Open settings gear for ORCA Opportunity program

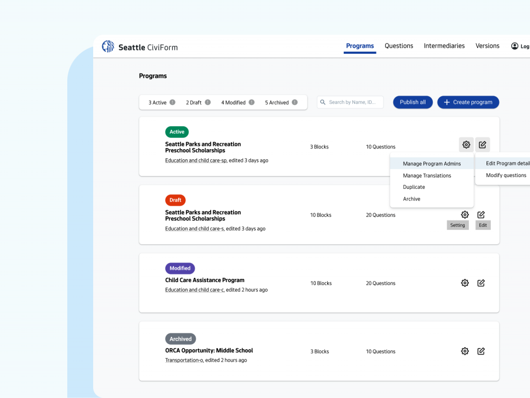tap(465, 351)
